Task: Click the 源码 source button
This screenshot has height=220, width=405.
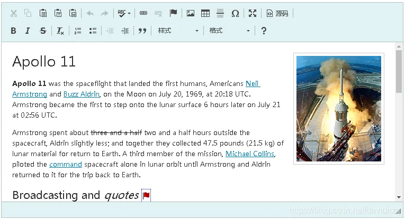Action: pos(277,13)
